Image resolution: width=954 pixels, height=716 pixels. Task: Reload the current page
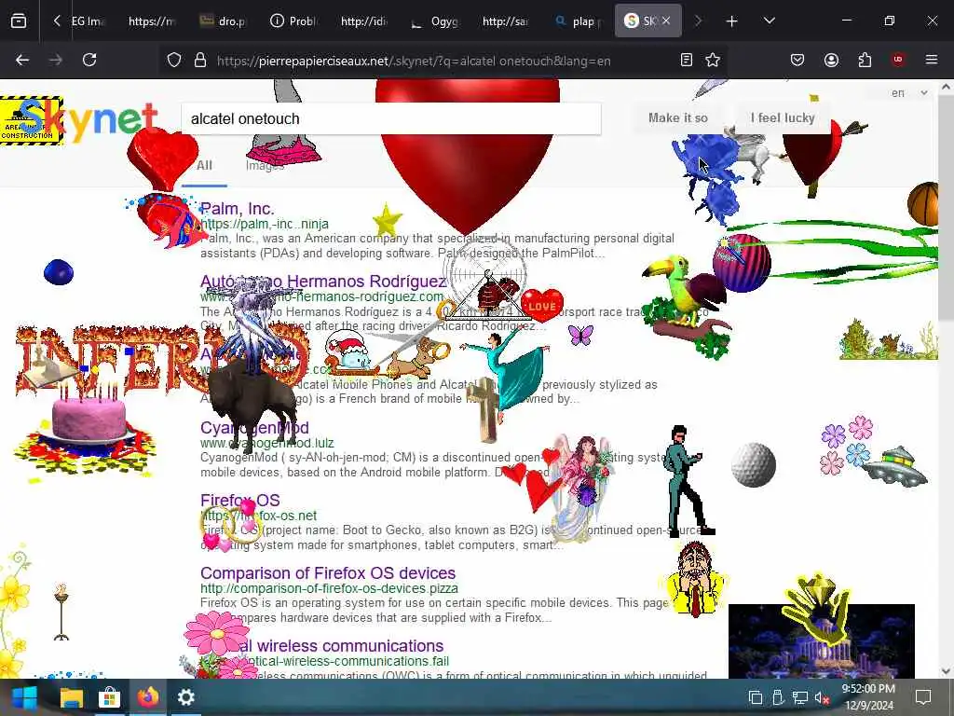coord(89,60)
